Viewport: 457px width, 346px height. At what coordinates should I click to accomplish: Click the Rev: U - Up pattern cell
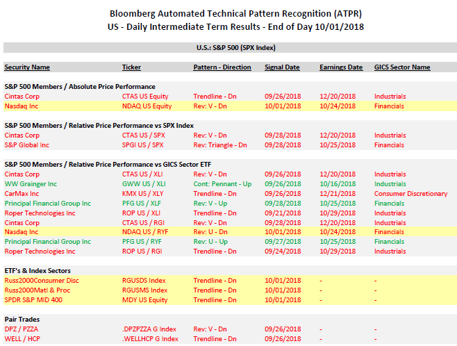pos(210,242)
